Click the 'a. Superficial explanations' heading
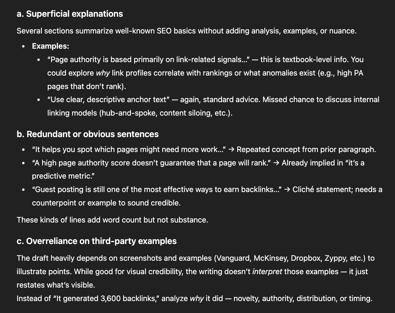 (x=70, y=14)
